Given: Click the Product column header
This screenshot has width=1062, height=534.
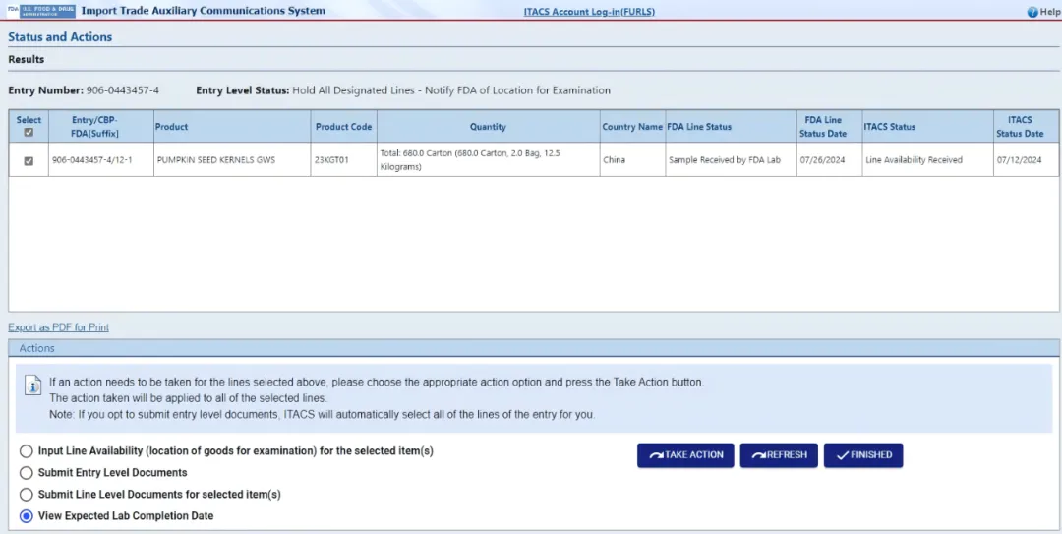Looking at the screenshot, I should (x=171, y=127).
